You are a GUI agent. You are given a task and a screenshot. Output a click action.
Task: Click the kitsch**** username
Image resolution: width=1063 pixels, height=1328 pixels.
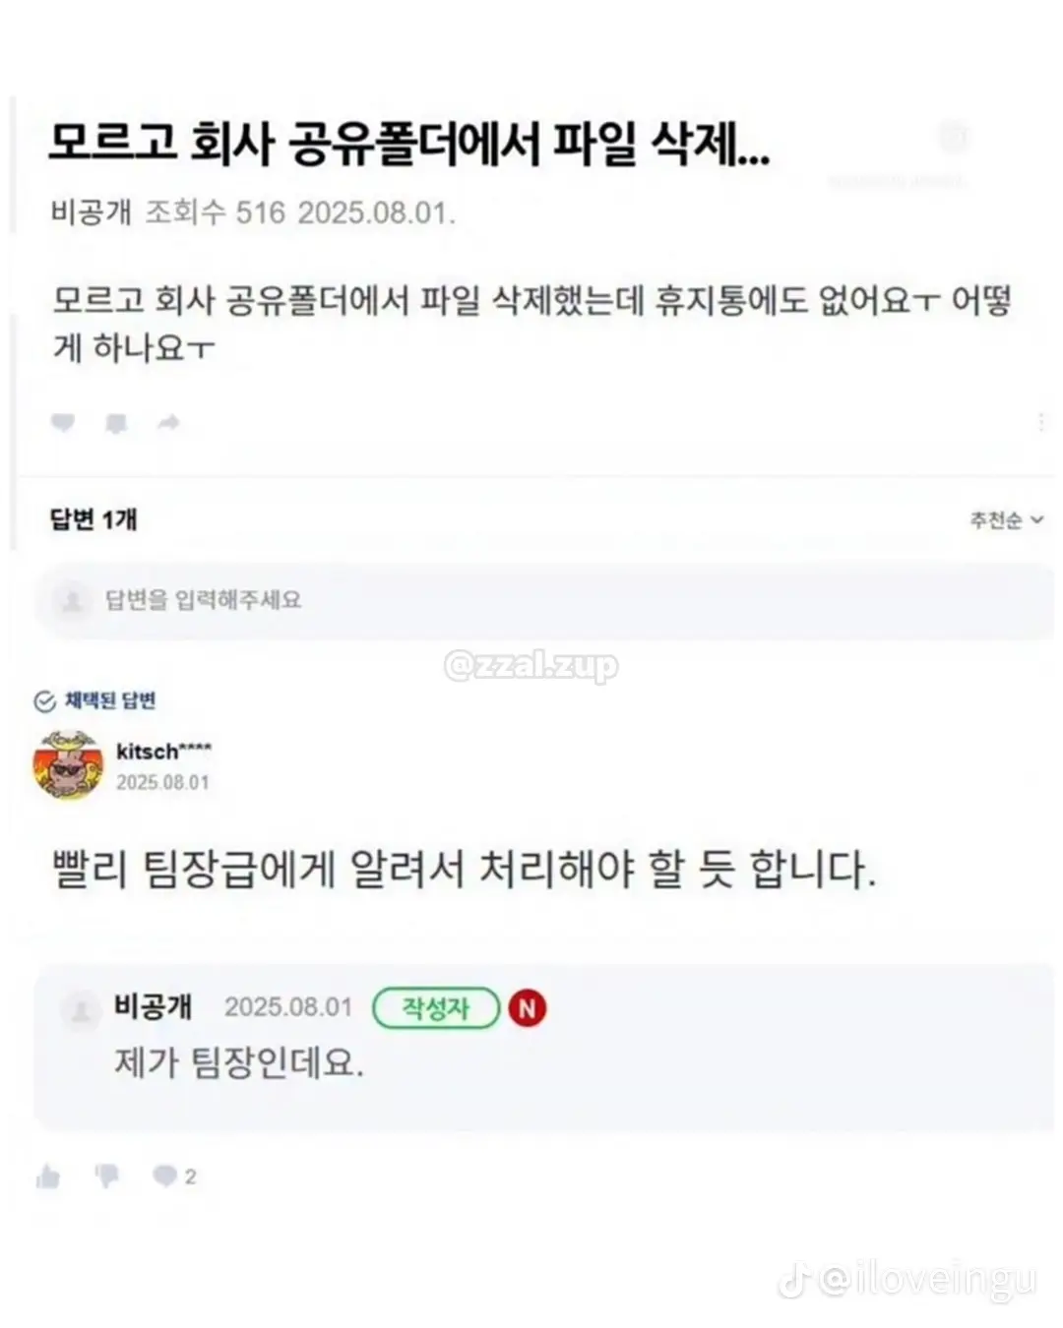(x=163, y=752)
